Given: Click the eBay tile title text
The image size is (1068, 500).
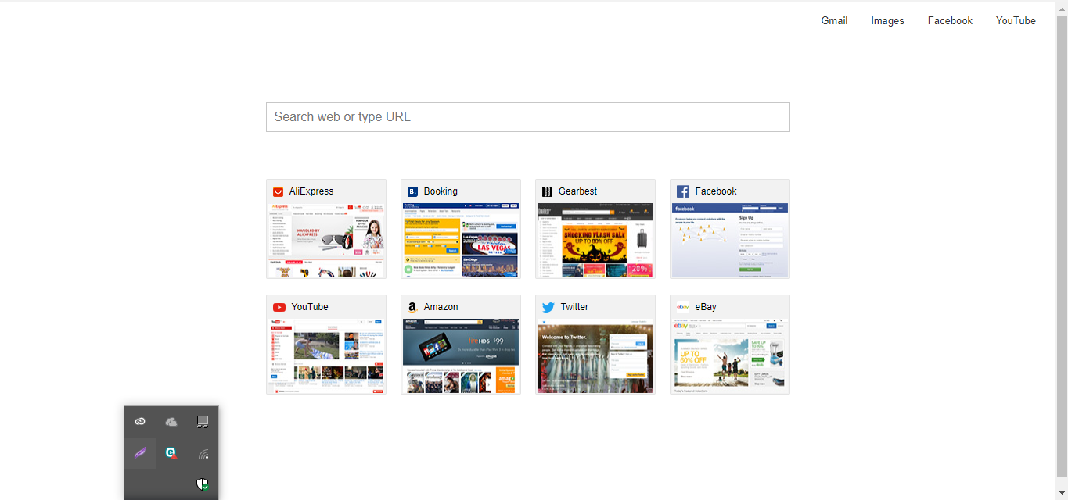Looking at the screenshot, I should tap(706, 307).
